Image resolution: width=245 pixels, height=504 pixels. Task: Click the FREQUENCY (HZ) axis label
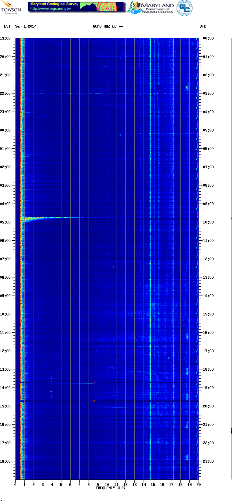pos(110,488)
